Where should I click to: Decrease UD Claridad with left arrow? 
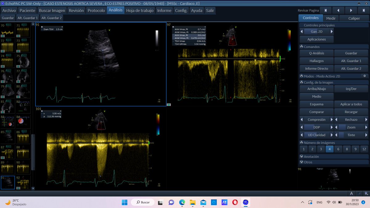pos(302,135)
